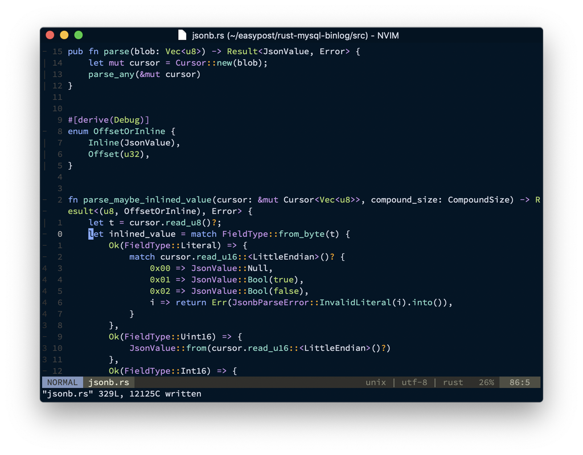Click the #[derive(Debug)] attribute

point(107,120)
